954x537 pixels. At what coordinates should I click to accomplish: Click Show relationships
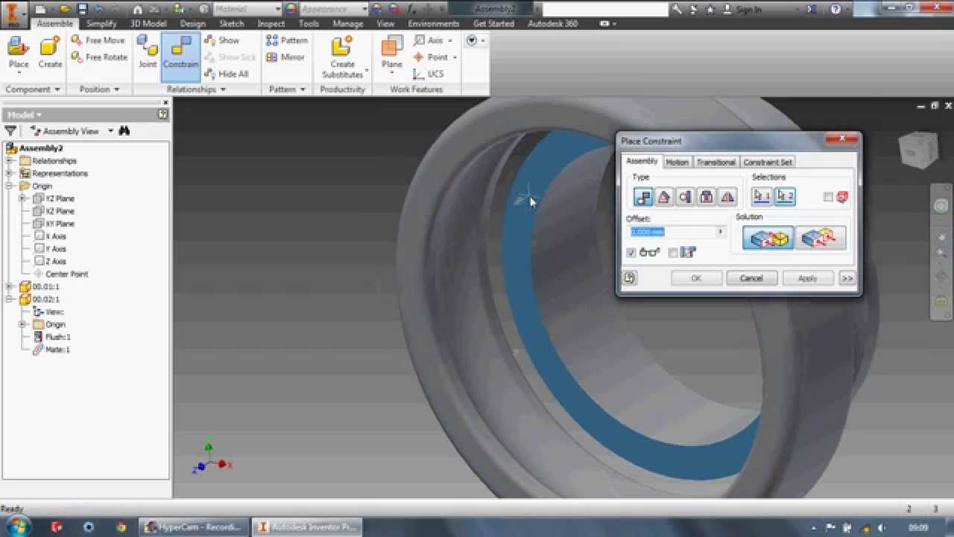point(221,40)
